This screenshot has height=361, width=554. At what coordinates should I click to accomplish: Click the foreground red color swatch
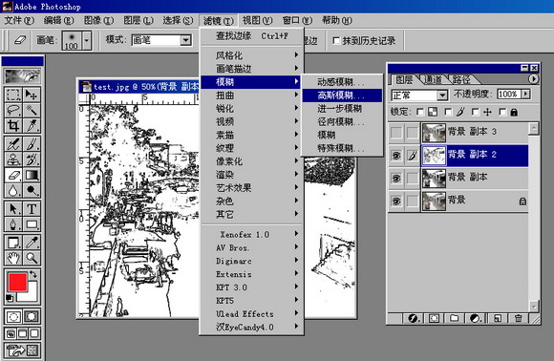click(17, 282)
